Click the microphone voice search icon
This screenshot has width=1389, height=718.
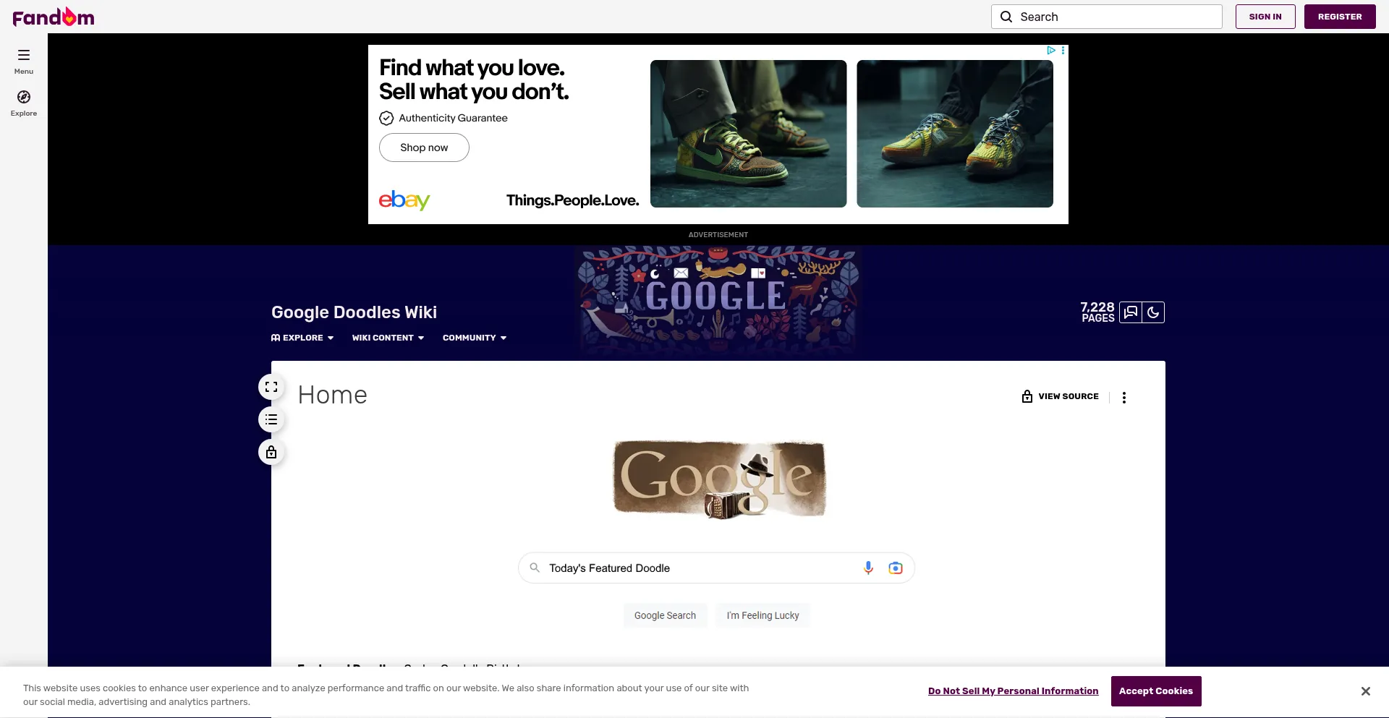pos(868,568)
